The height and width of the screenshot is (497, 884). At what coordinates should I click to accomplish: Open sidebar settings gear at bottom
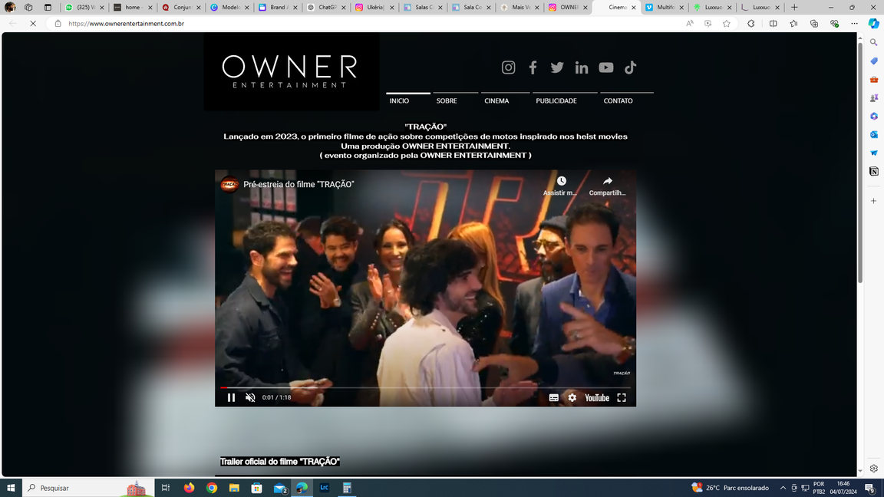point(873,469)
